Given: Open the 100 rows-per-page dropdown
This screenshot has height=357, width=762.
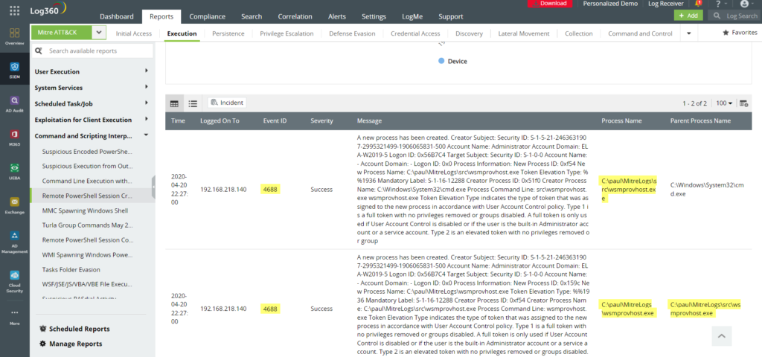Looking at the screenshot, I should 724,103.
